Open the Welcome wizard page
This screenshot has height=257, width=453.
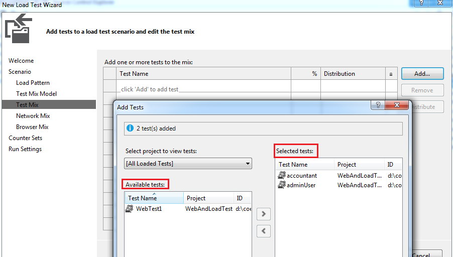21,61
